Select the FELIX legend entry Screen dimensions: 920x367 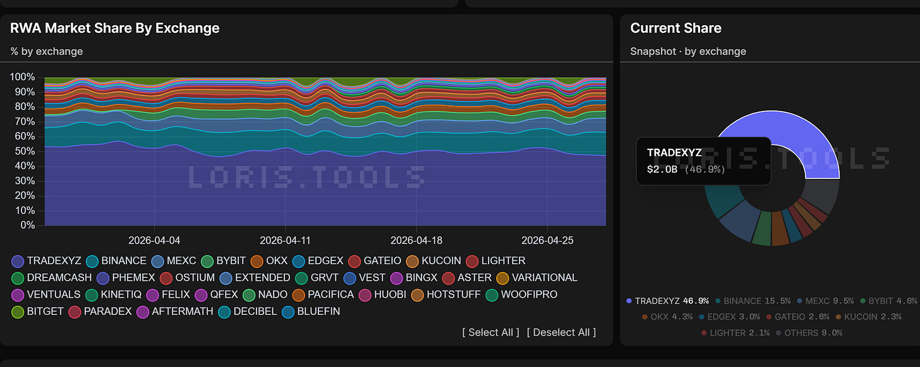(x=168, y=295)
